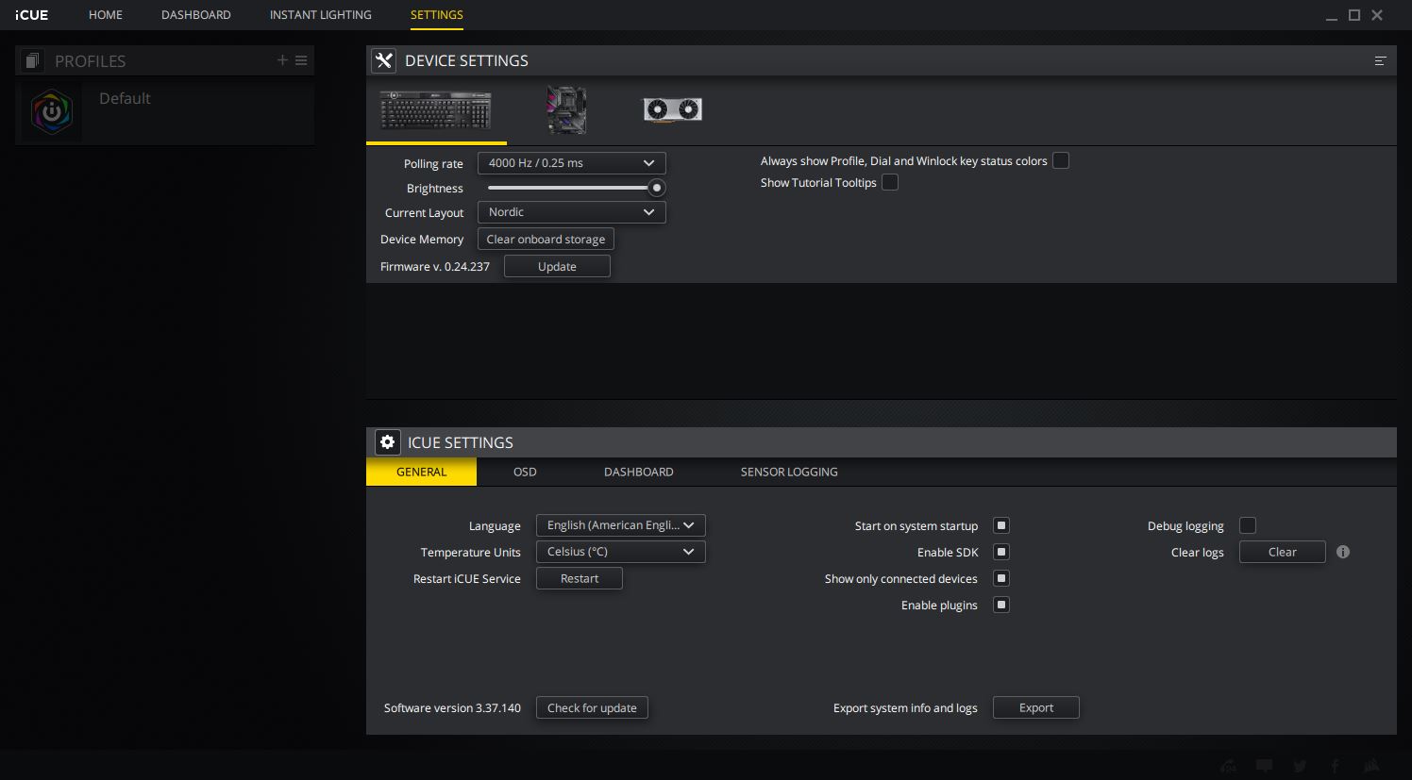Go to the Home menu
This screenshot has height=780, width=1412.
coord(106,15)
